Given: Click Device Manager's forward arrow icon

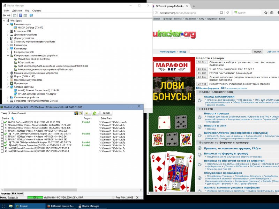Looking at the screenshot, I should [x=8, y=15].
